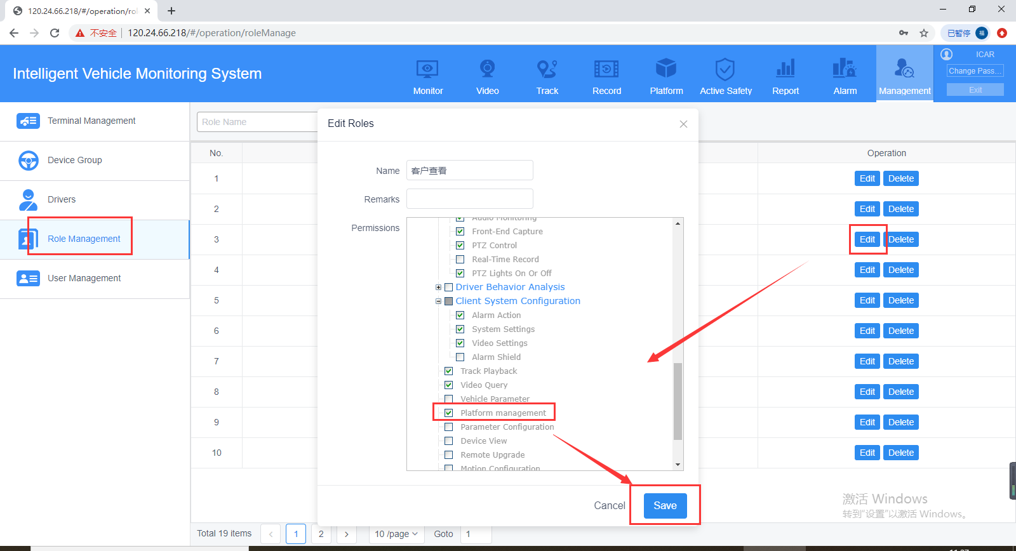Click Delete for role row 1
Screen dimensions: 1016x551
point(901,178)
